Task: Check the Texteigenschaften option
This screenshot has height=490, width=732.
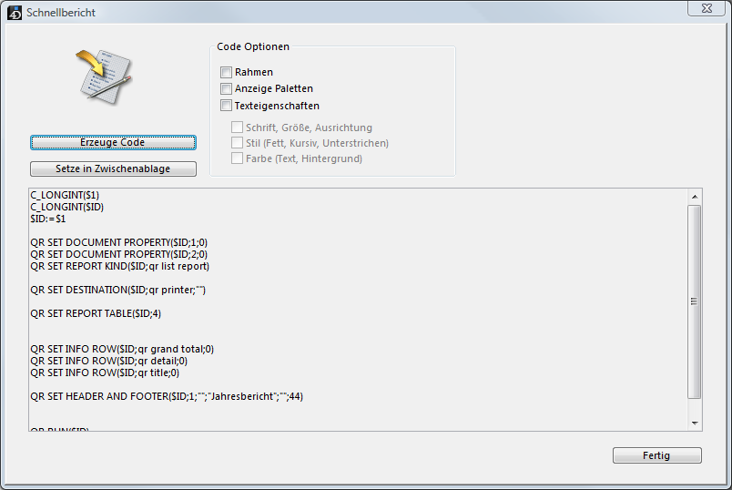Action: click(226, 106)
